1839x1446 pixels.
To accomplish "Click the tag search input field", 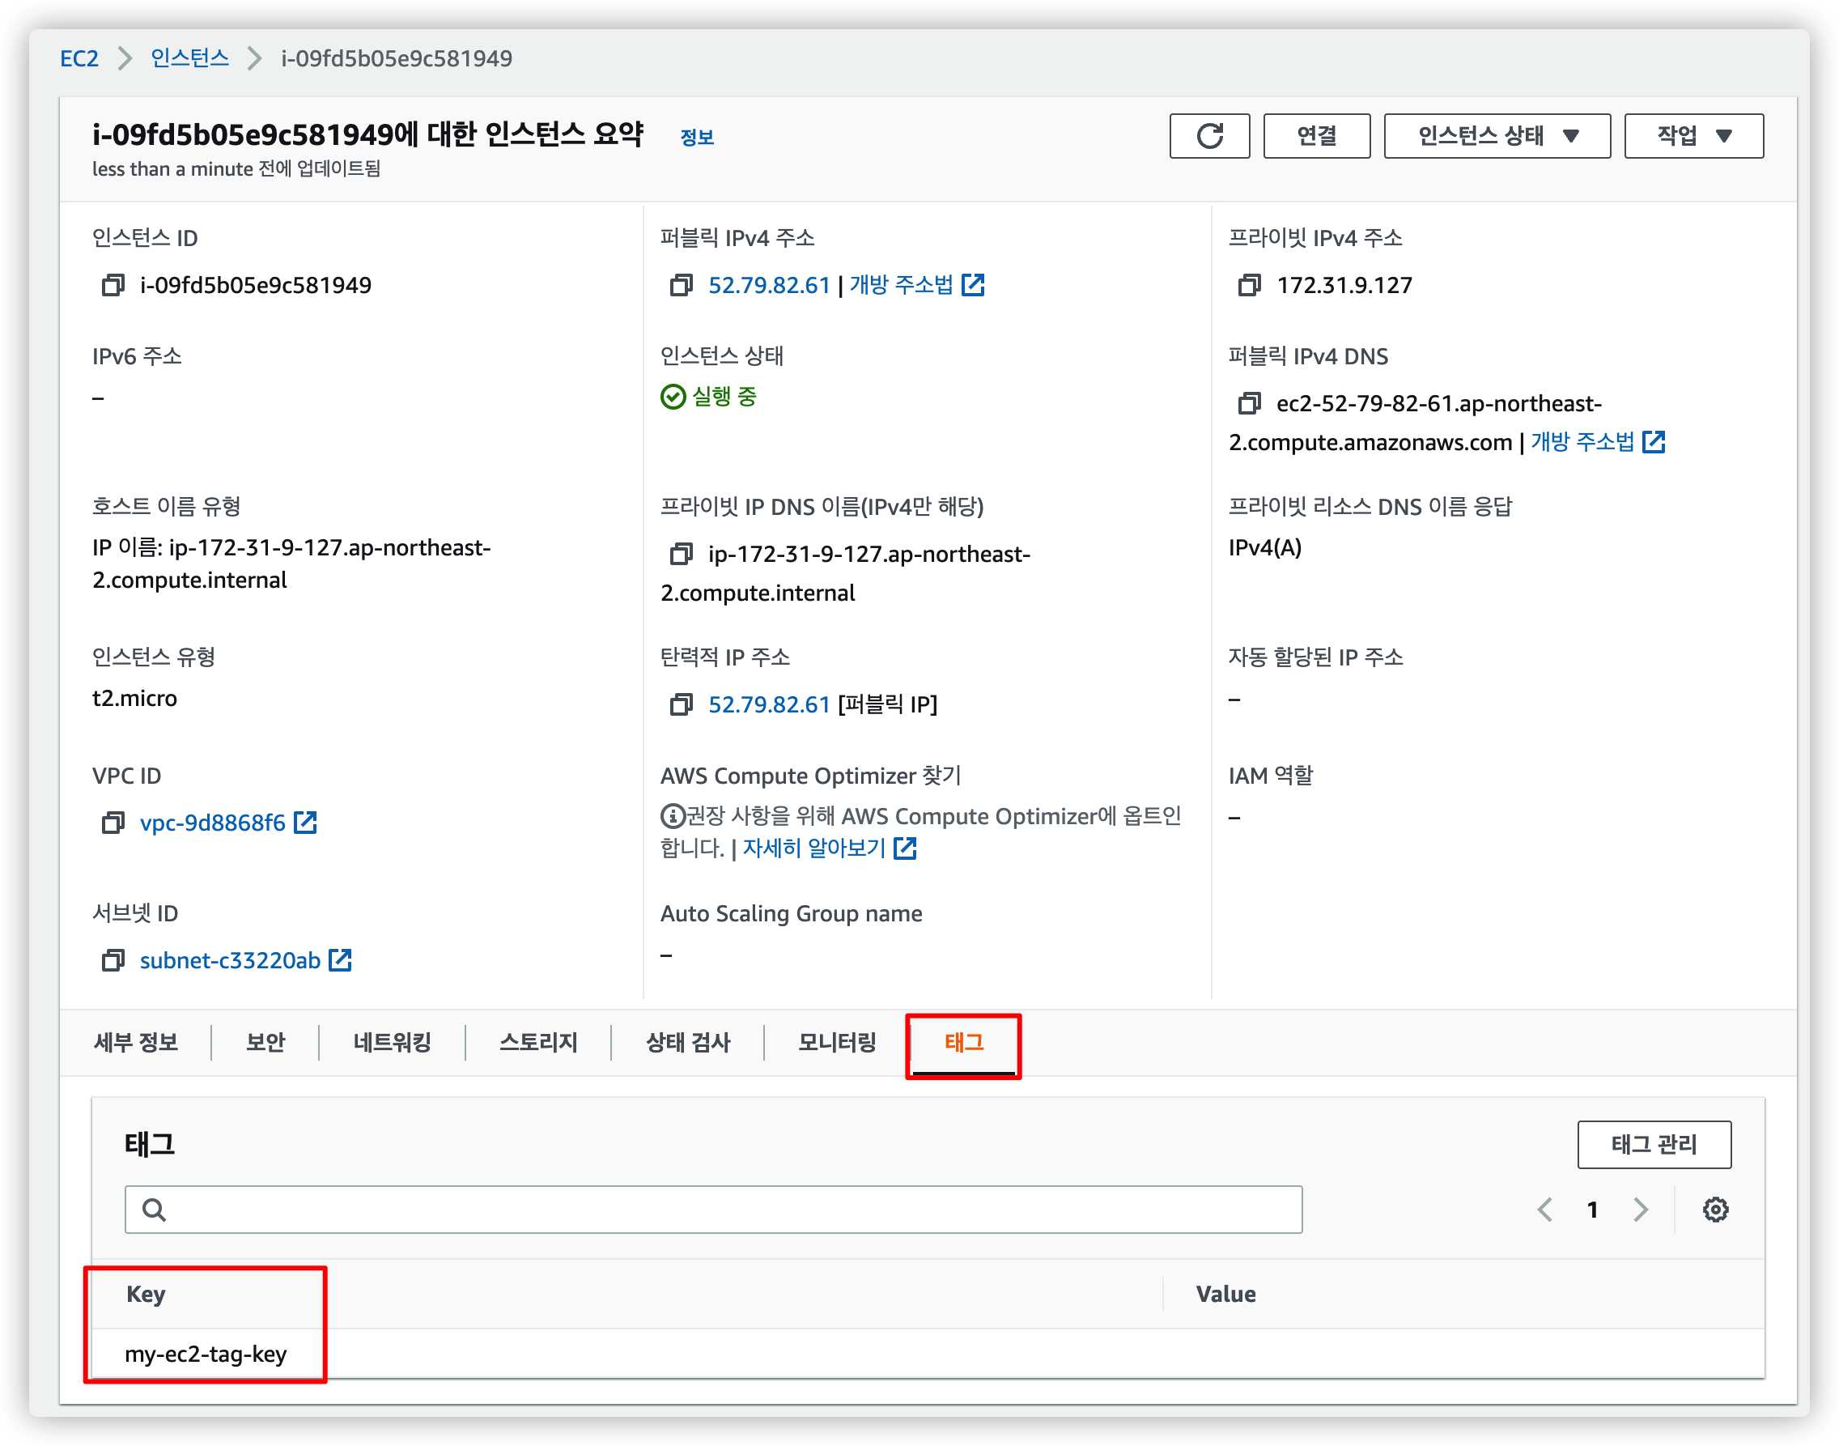I will (x=712, y=1209).
